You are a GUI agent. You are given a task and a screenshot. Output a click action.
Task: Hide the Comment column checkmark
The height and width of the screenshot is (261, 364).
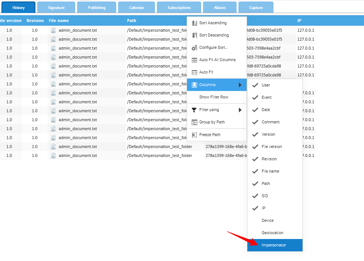(x=255, y=122)
